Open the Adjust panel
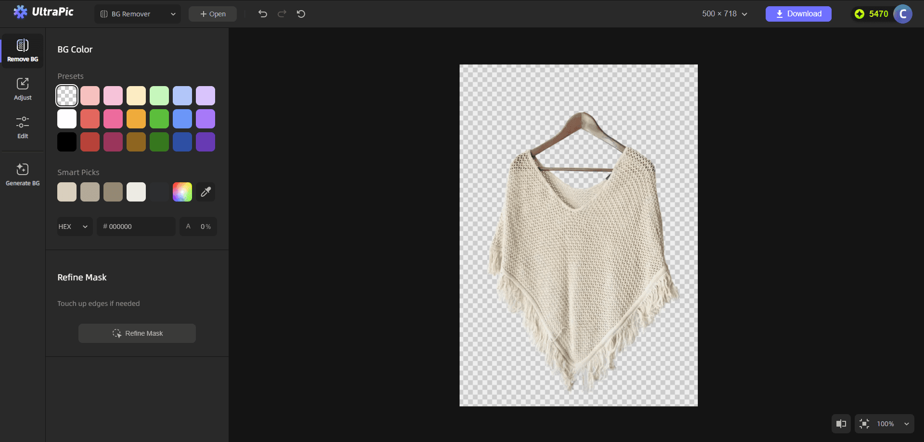Image resolution: width=924 pixels, height=442 pixels. 23,88
